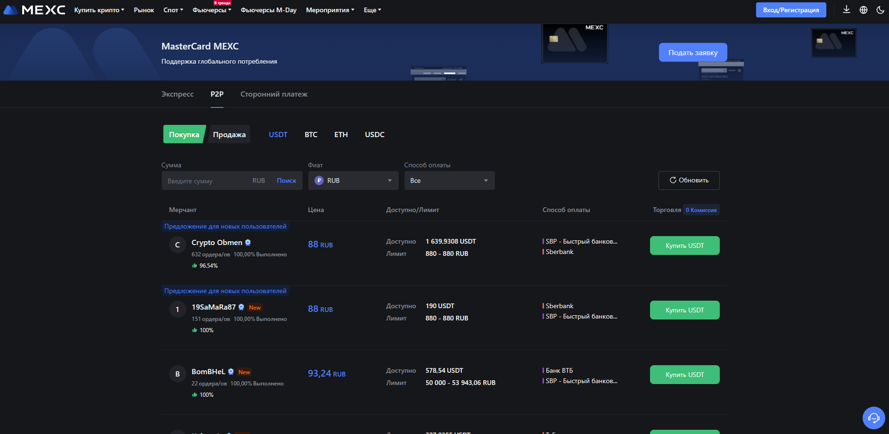Image resolution: width=889 pixels, height=434 pixels.
Task: Expand the Фьючерсы menu
Action: click(212, 10)
